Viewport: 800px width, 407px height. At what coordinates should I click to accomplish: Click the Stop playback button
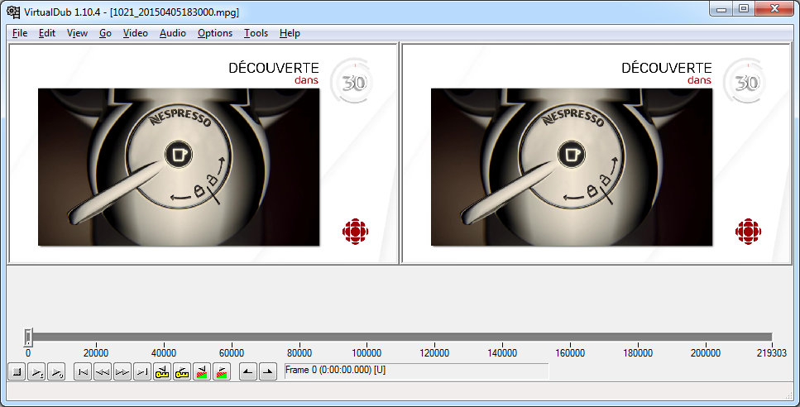point(16,372)
